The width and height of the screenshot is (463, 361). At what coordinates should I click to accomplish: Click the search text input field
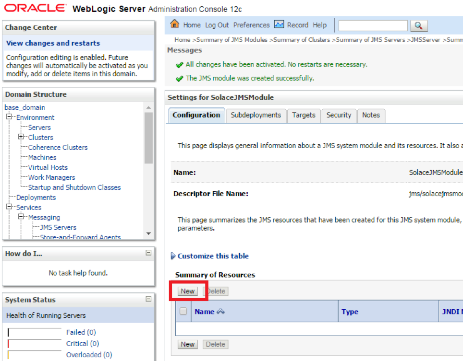click(x=373, y=25)
